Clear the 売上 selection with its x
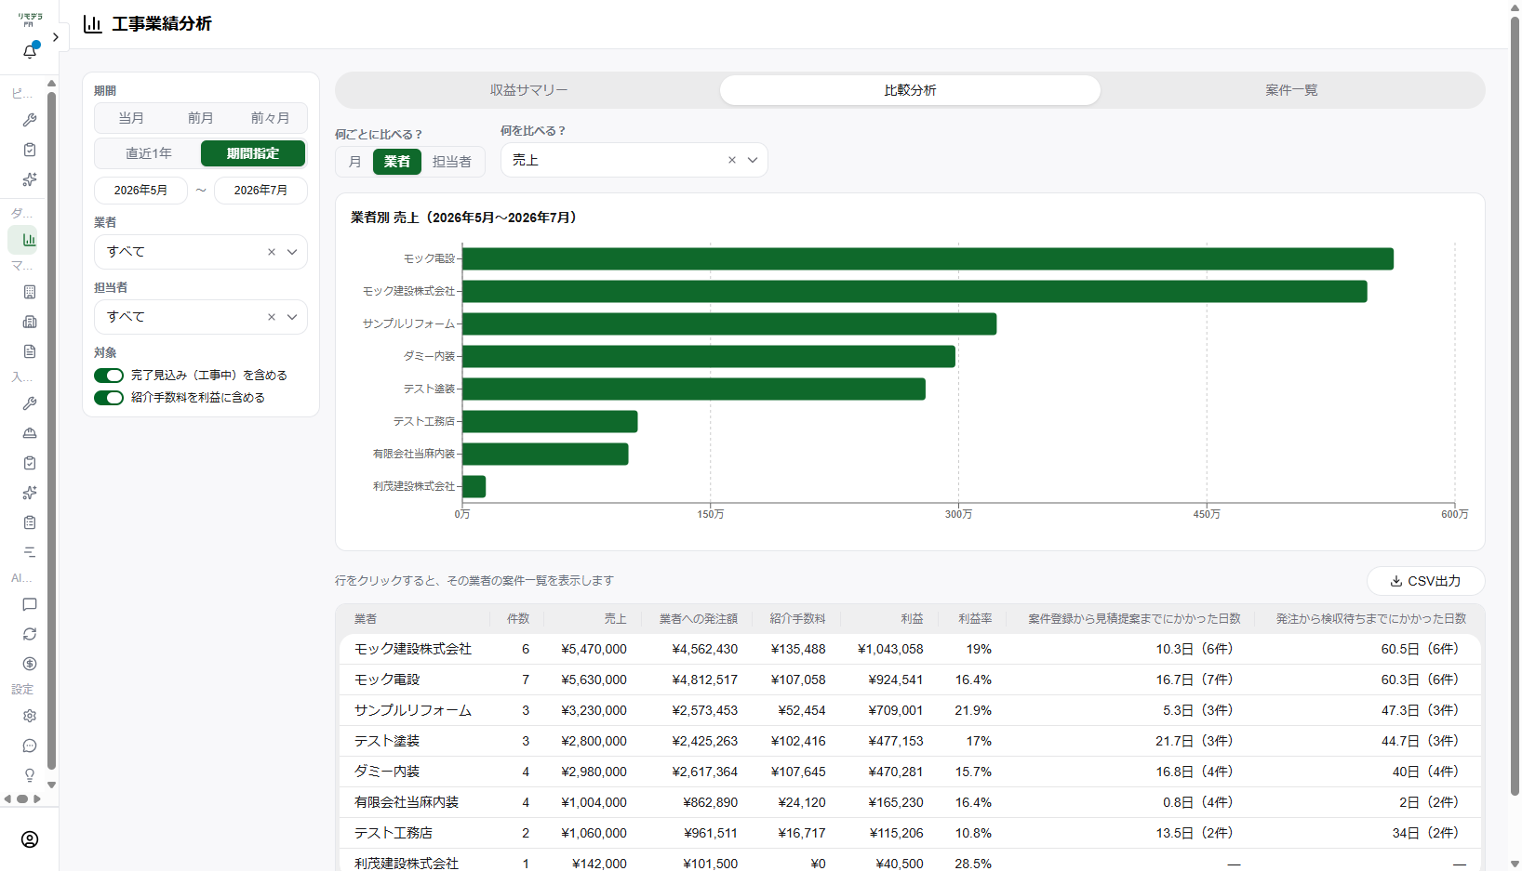 pos(732,160)
